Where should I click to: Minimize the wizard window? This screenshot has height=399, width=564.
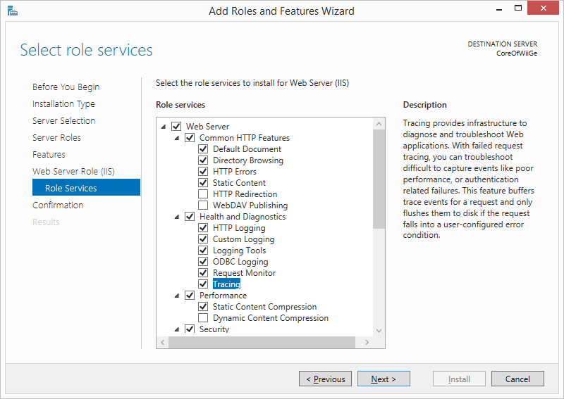coord(499,8)
